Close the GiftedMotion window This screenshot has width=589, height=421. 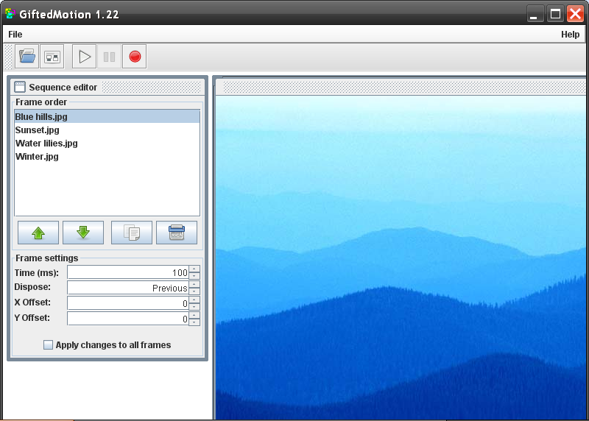click(x=576, y=14)
